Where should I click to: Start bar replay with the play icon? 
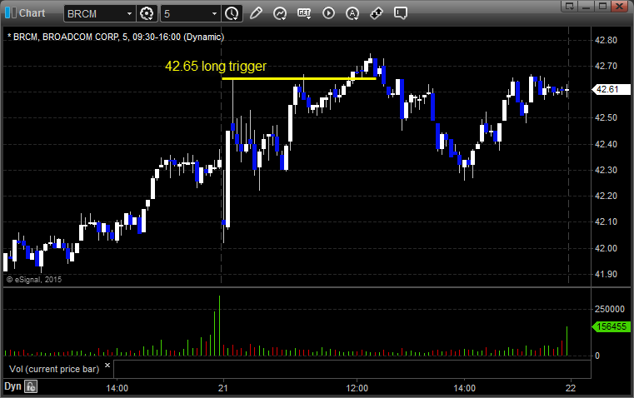click(328, 13)
